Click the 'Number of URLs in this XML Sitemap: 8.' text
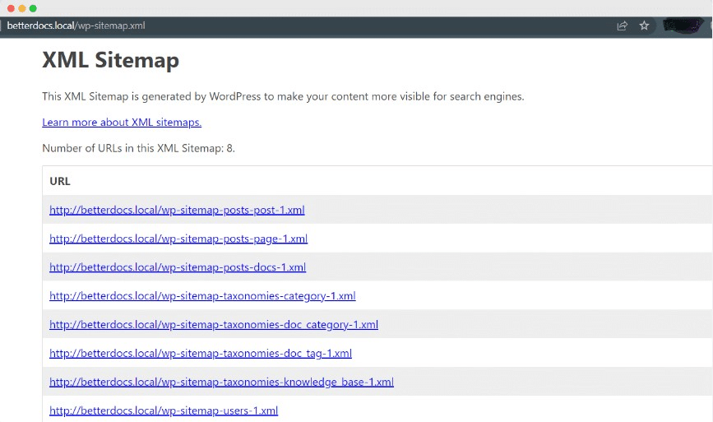 [138, 148]
